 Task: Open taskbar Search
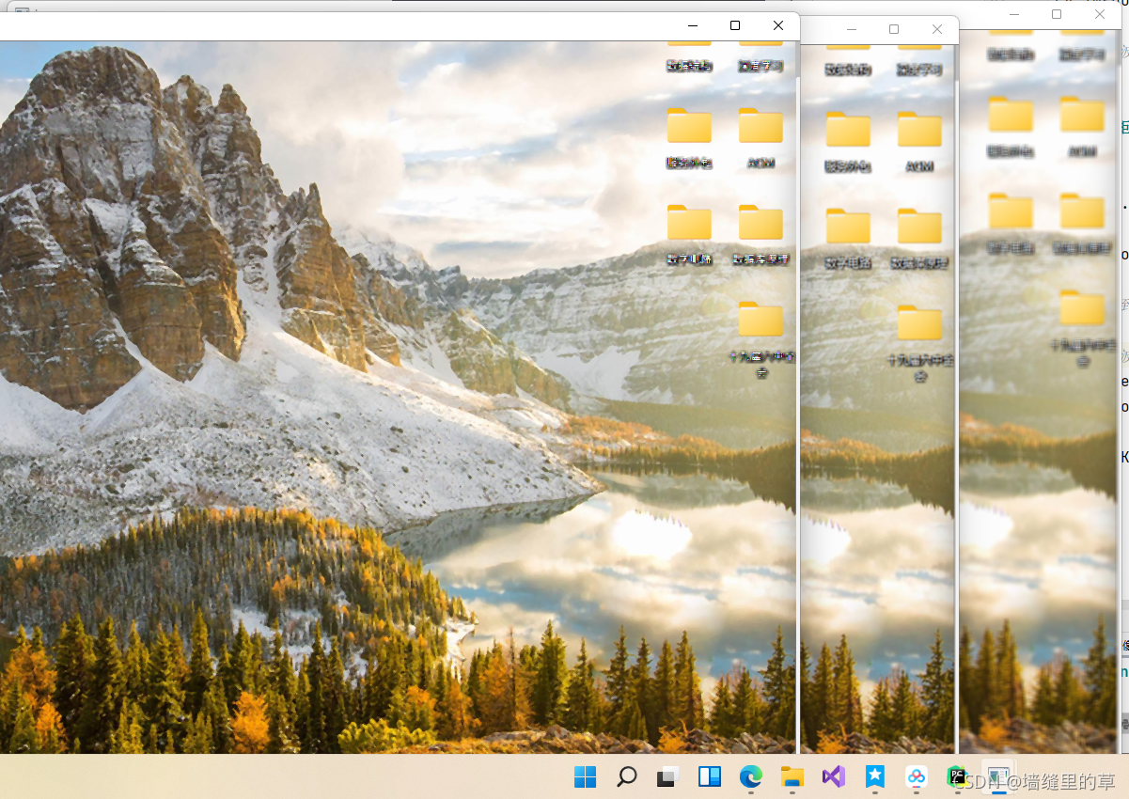click(x=626, y=776)
